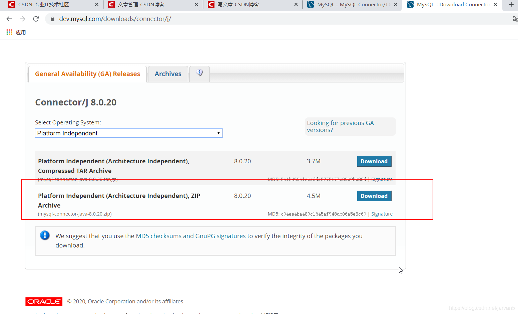Select the MySQL :: Download Connector tab
The height and width of the screenshot is (314, 518).
click(452, 5)
